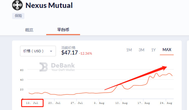Click the red arrow head on chart
Image resolution: width=189 pixels, height=110 pixels.
tap(164, 68)
